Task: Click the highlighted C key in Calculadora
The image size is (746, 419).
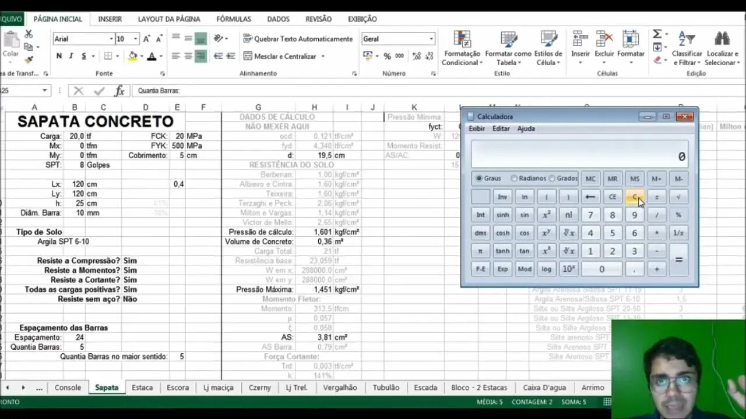Action: pyautogui.click(x=635, y=197)
